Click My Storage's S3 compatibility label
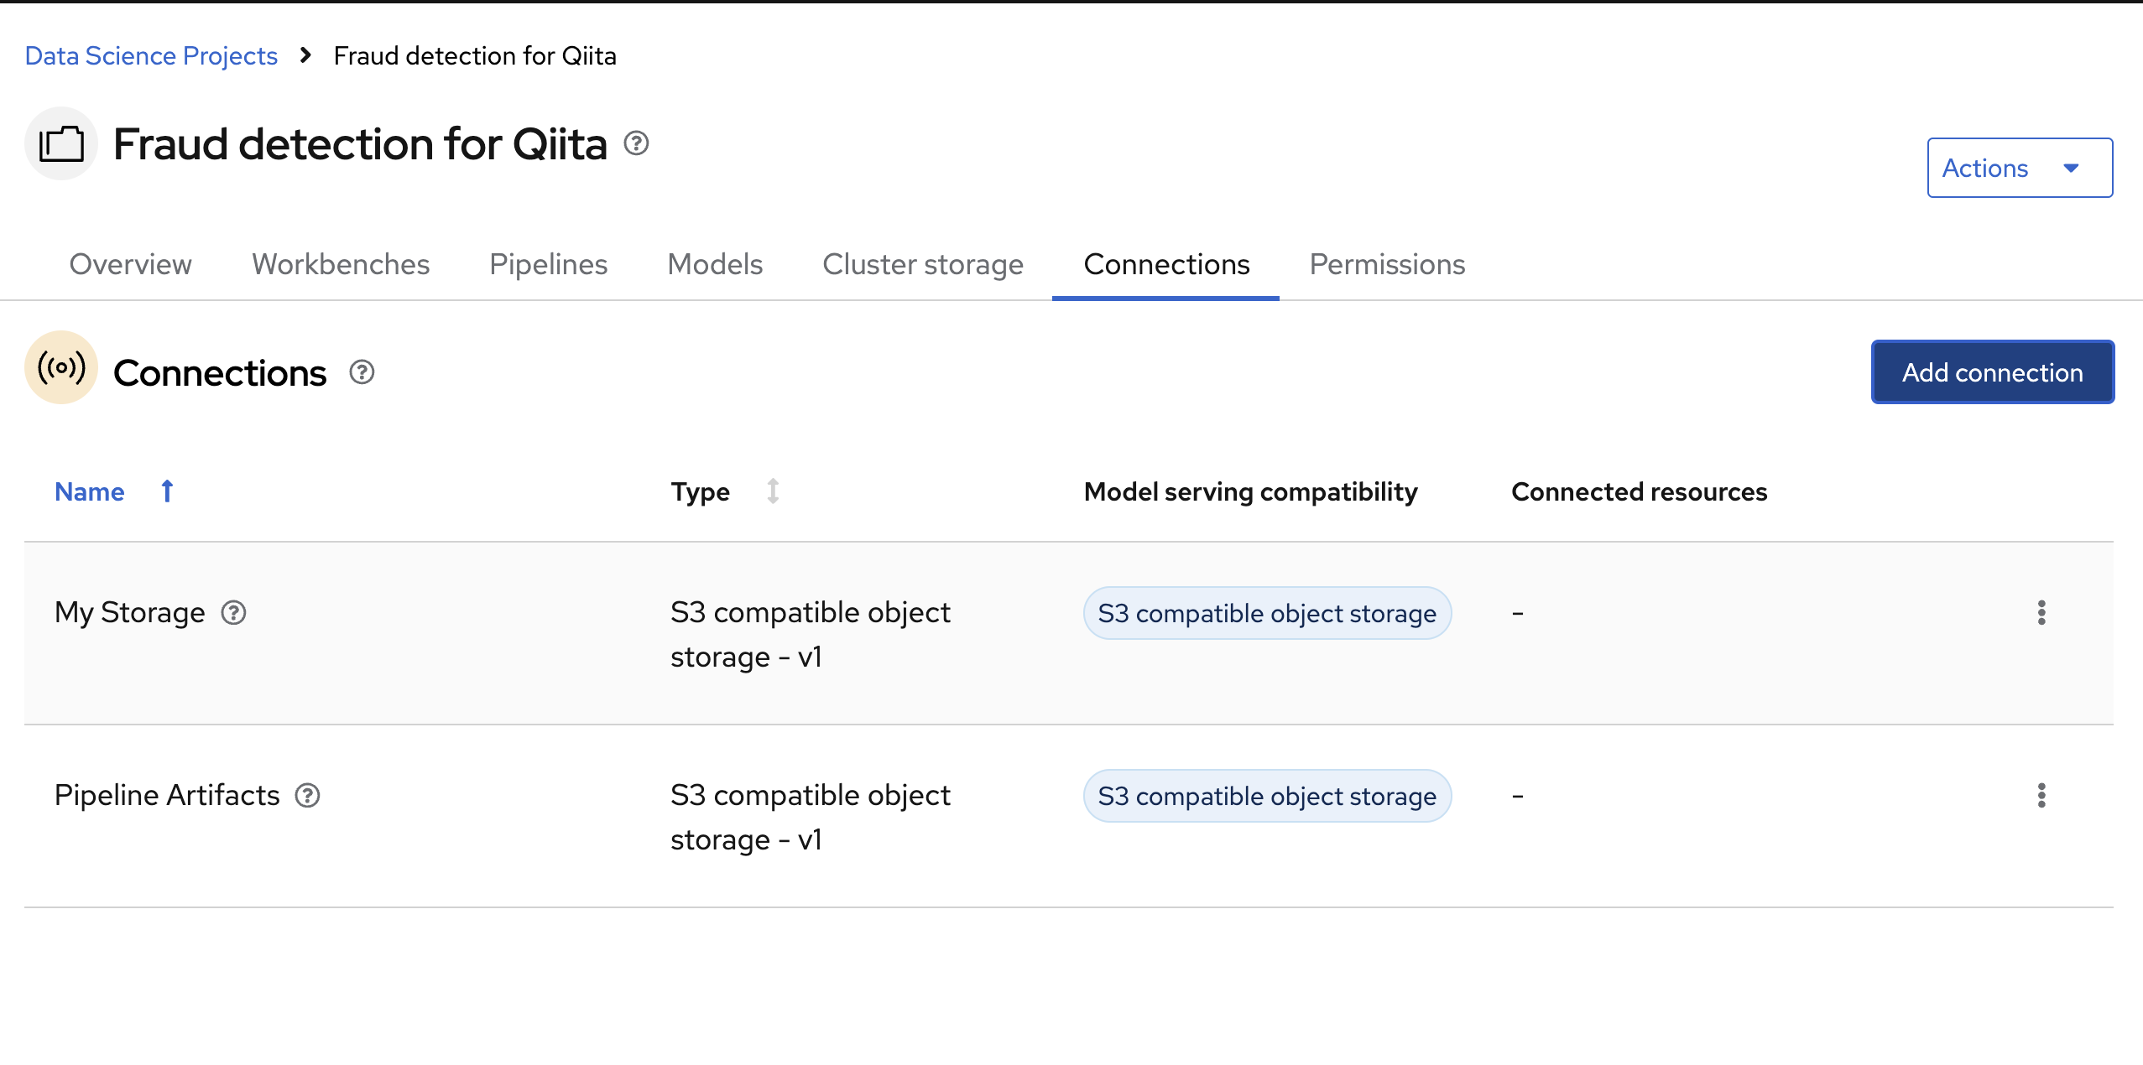2143x1065 pixels. click(x=1266, y=614)
